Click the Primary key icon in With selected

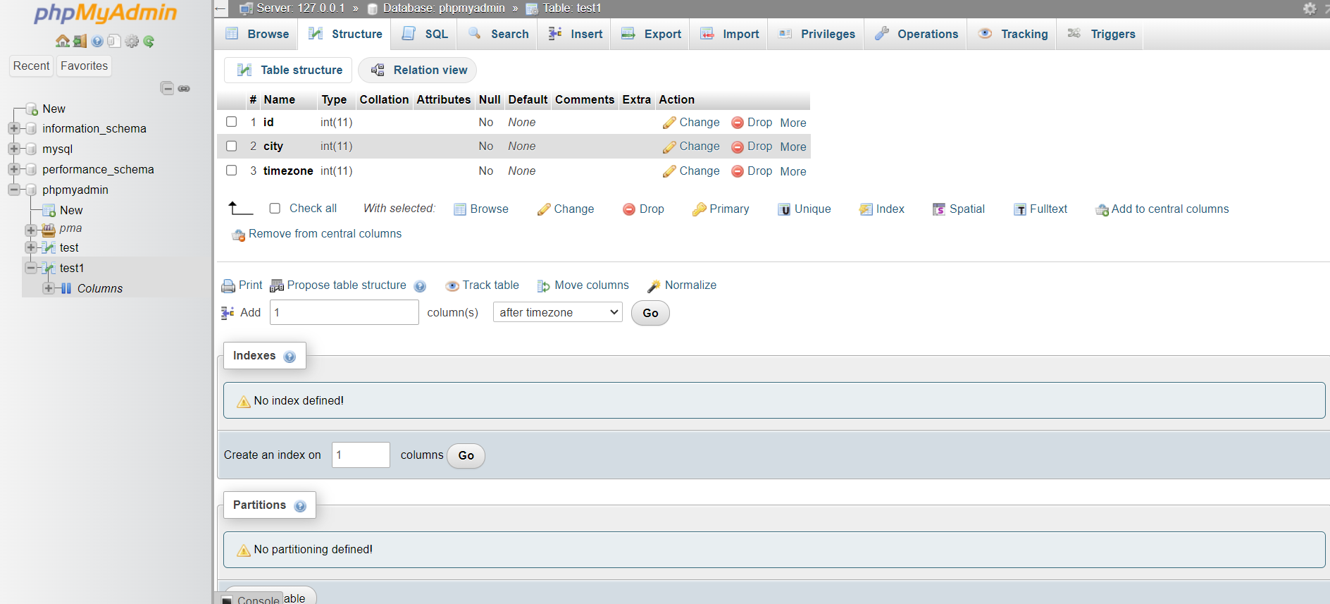coord(700,209)
